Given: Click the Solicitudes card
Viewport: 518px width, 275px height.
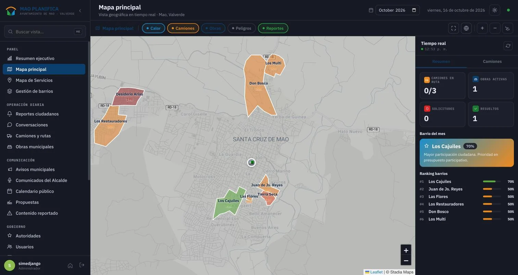Looking at the screenshot, I should pyautogui.click(x=443, y=114).
